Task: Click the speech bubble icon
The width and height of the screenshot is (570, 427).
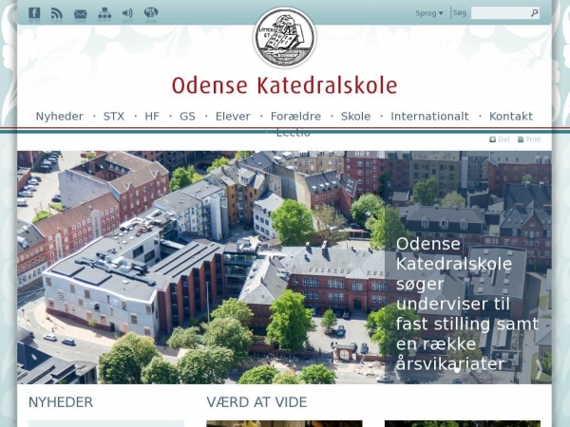Action: coord(151,12)
